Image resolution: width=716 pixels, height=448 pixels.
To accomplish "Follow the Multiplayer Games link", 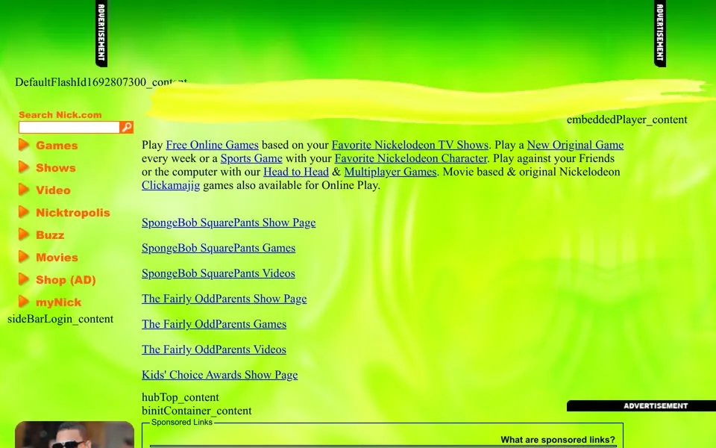I will [x=390, y=172].
